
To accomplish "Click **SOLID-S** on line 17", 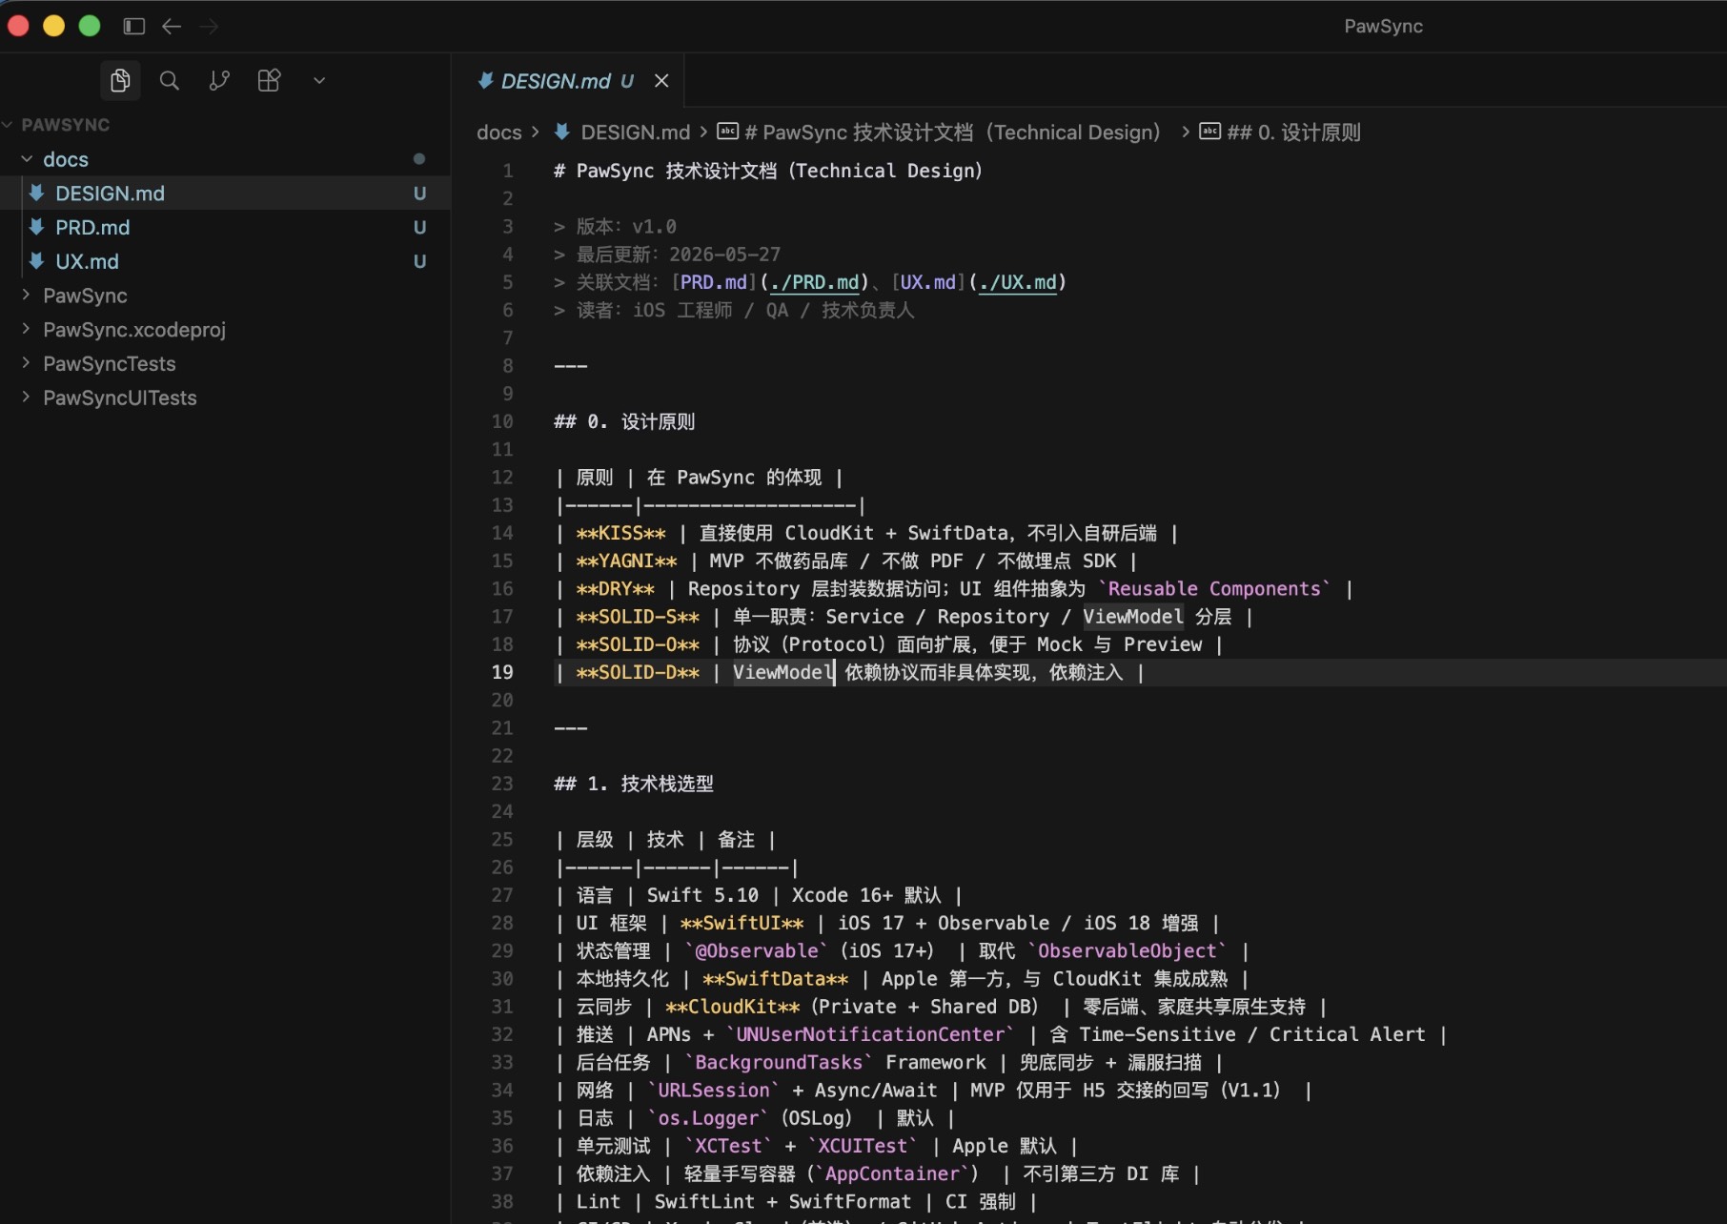I will point(638,617).
